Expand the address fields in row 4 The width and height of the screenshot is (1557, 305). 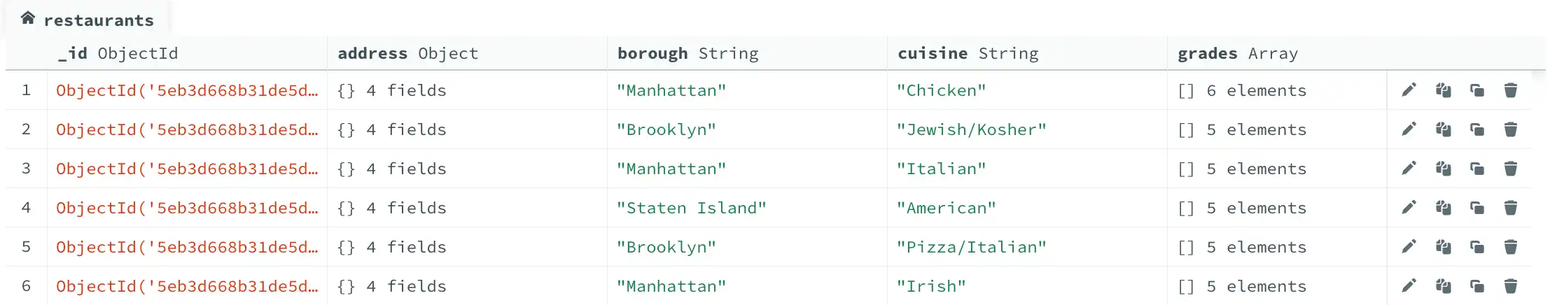pyautogui.click(x=346, y=208)
